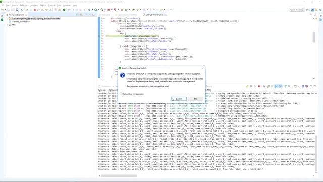Click the green Run icon in toolbar
Image resolution: width=323 pixels, height=182 pixels.
[x=95, y=10]
